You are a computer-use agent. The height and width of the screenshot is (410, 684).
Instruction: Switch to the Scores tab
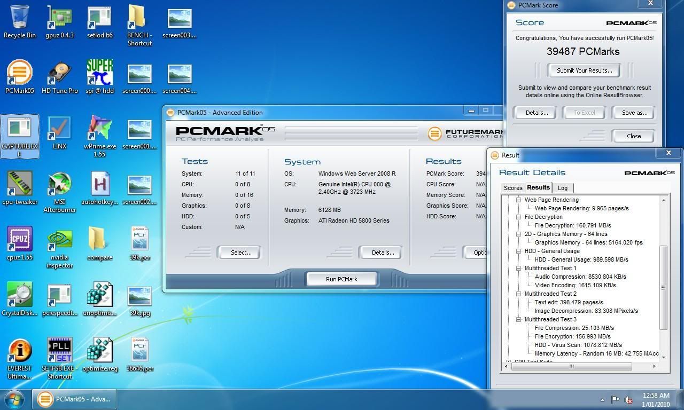pyautogui.click(x=512, y=188)
